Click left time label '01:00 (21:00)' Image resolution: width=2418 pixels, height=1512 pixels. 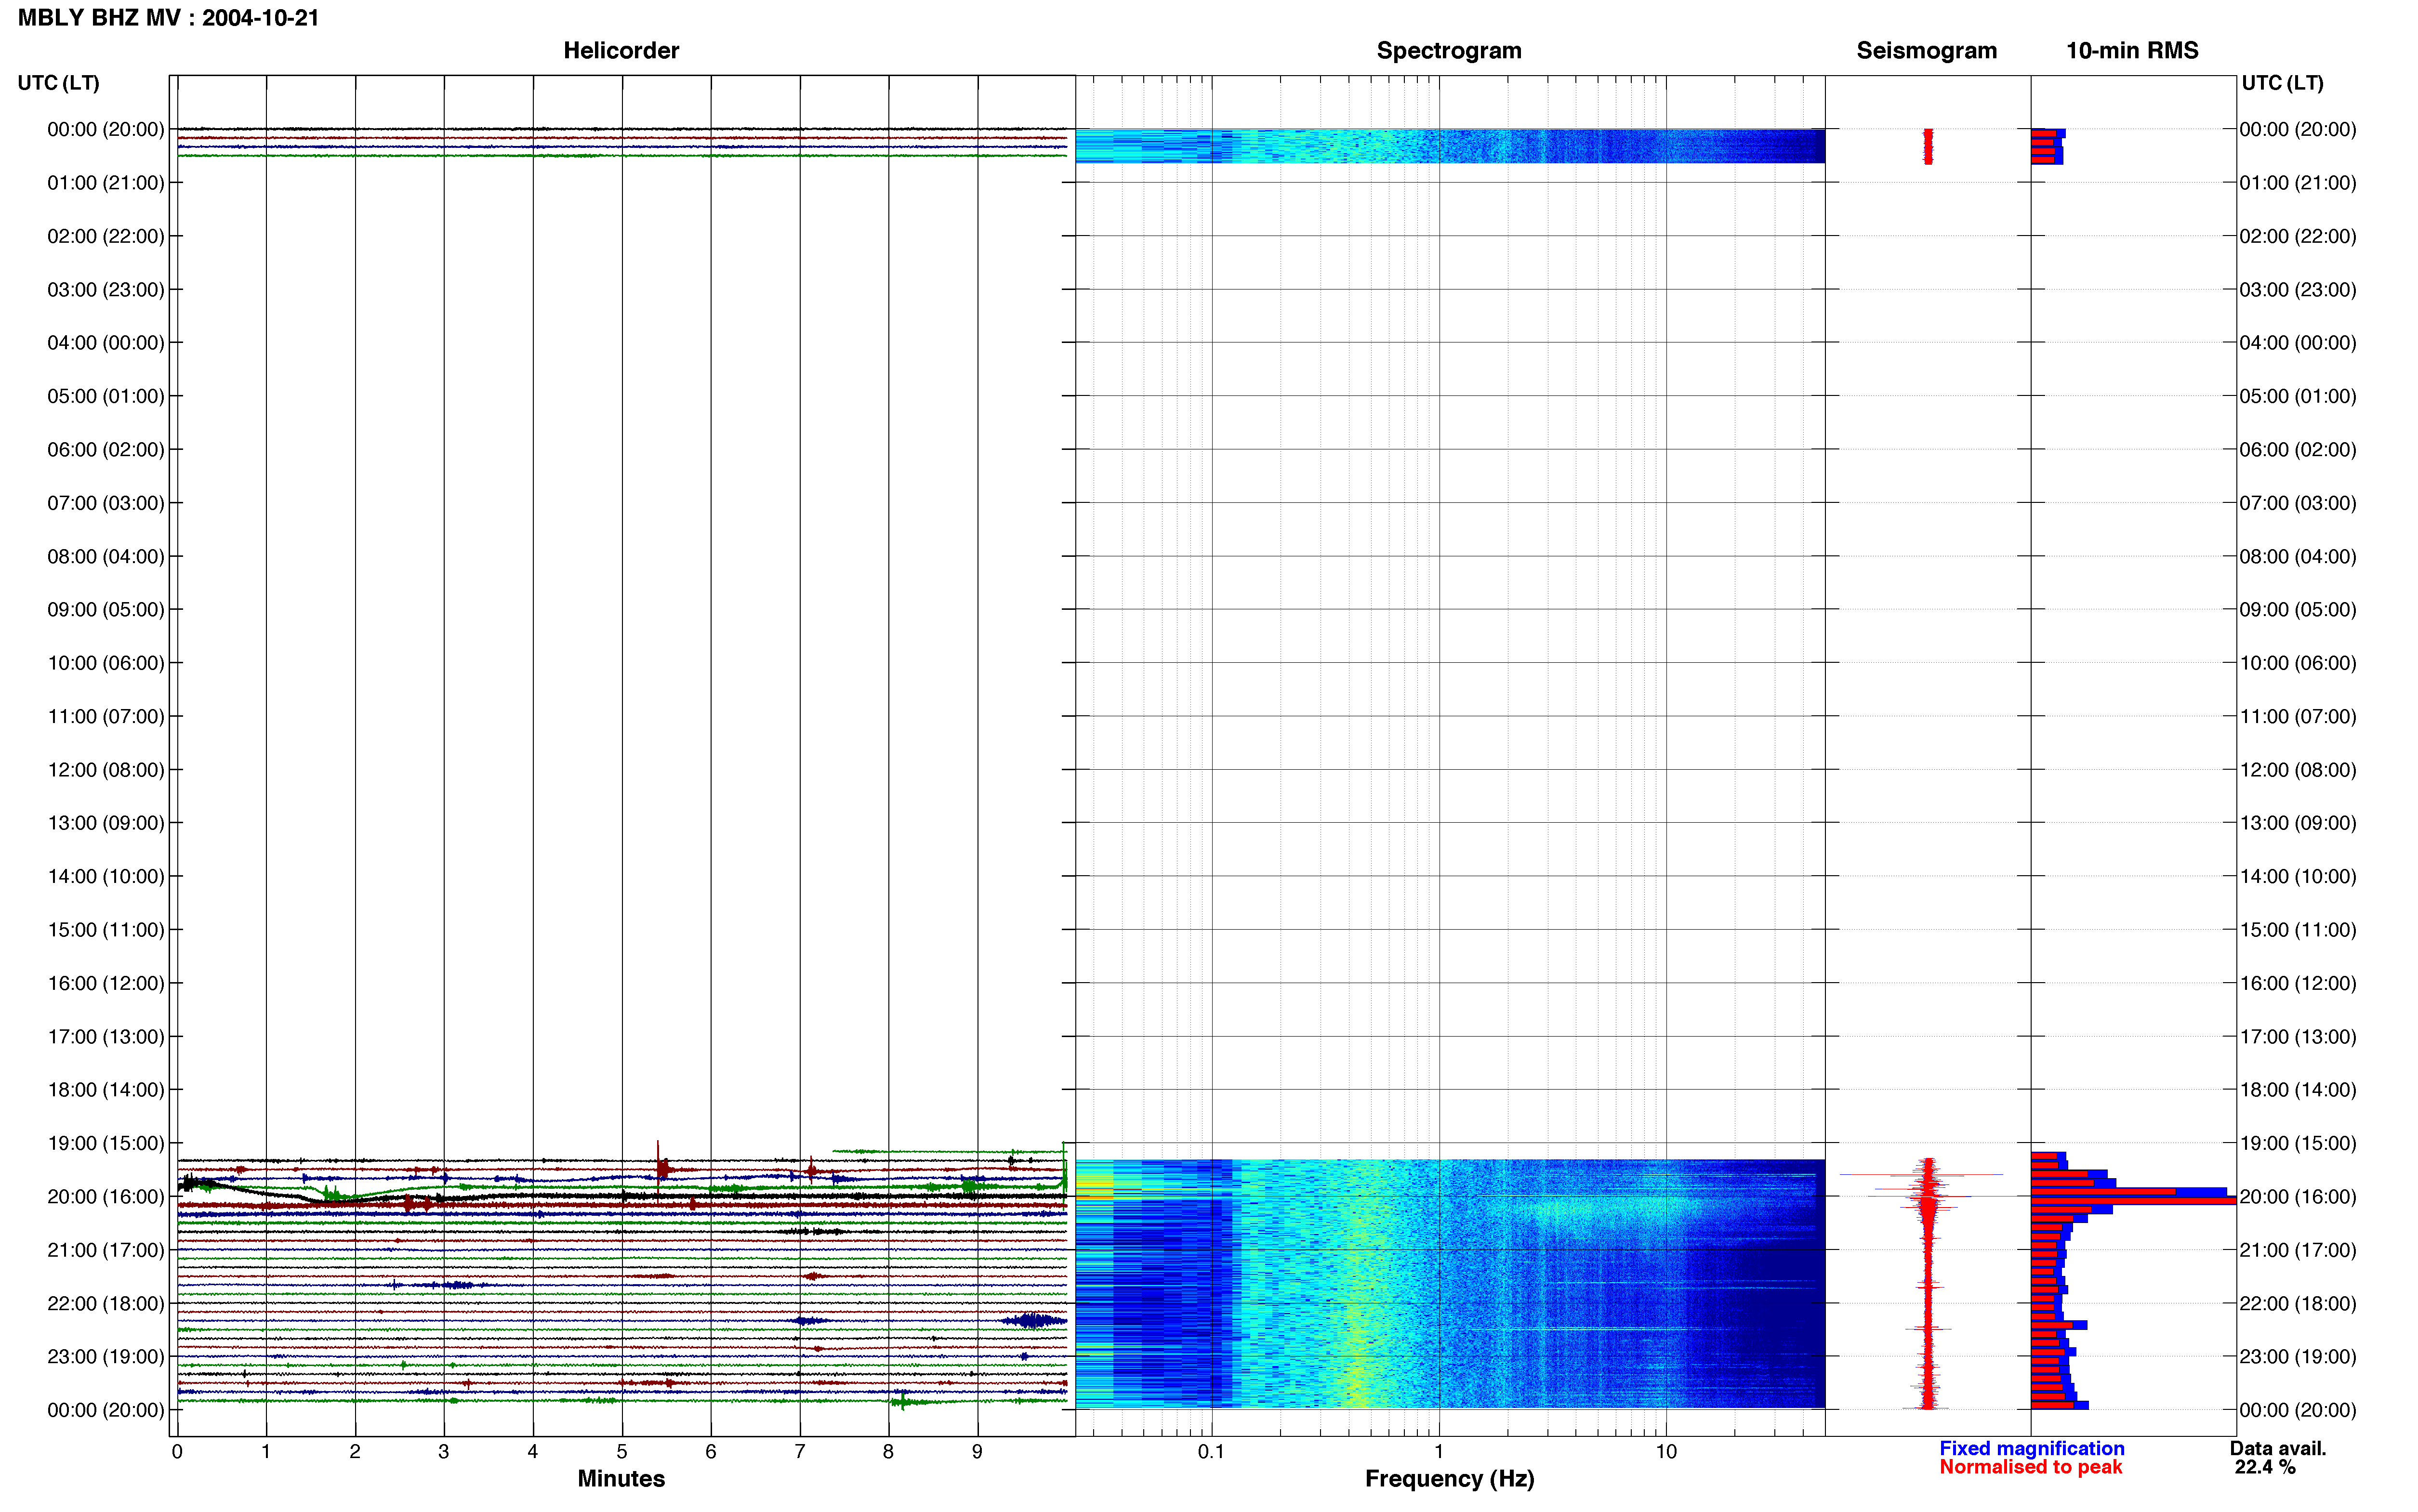point(106,183)
